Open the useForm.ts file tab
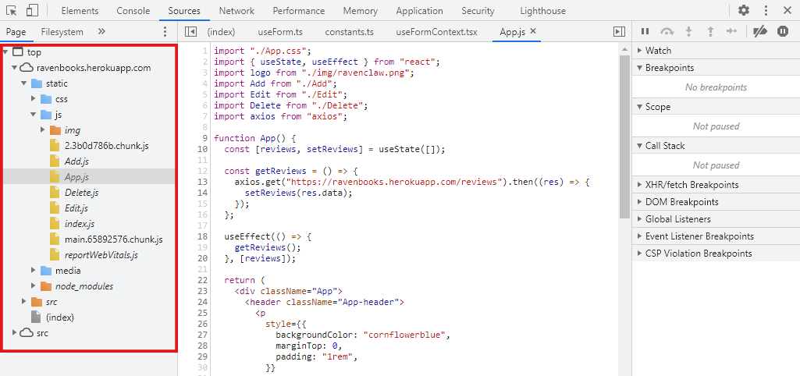The image size is (800, 376). (x=280, y=32)
